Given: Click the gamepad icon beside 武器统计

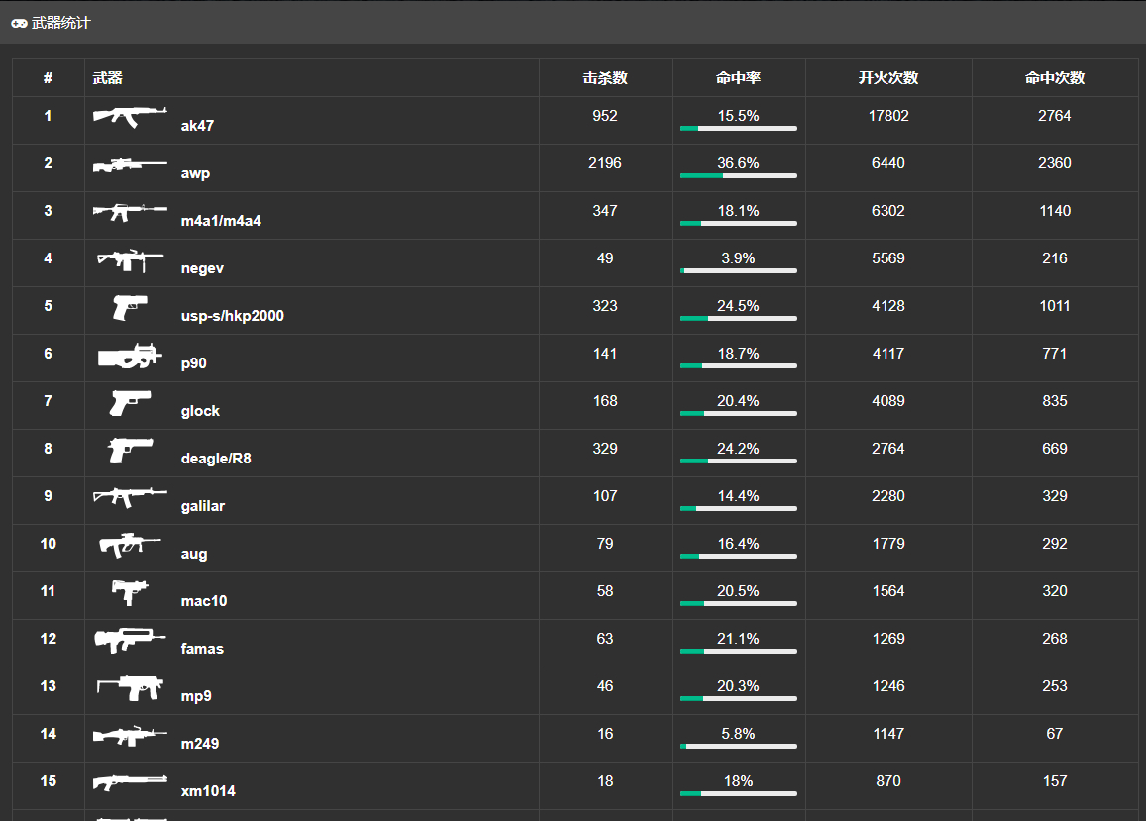Looking at the screenshot, I should pos(19,24).
